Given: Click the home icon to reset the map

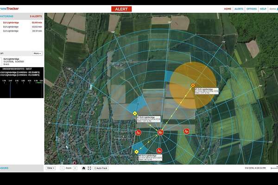Looking at the screenshot, I should tap(84, 168).
